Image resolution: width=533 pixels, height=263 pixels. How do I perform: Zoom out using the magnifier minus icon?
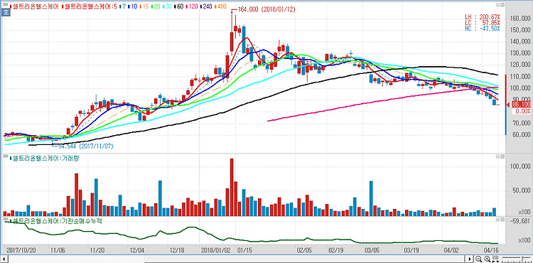pyautogui.click(x=478, y=259)
